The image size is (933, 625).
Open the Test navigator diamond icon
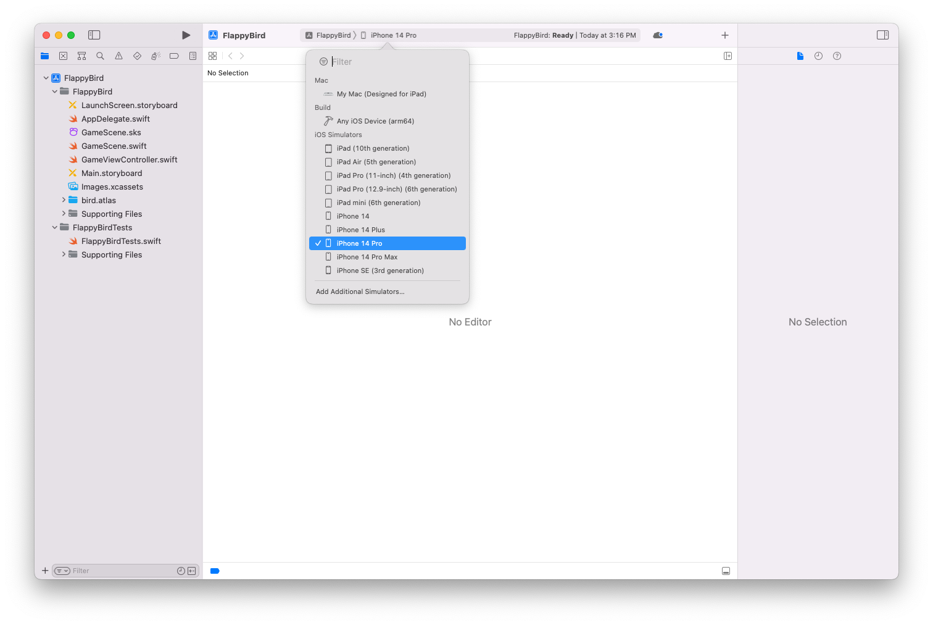pos(137,56)
